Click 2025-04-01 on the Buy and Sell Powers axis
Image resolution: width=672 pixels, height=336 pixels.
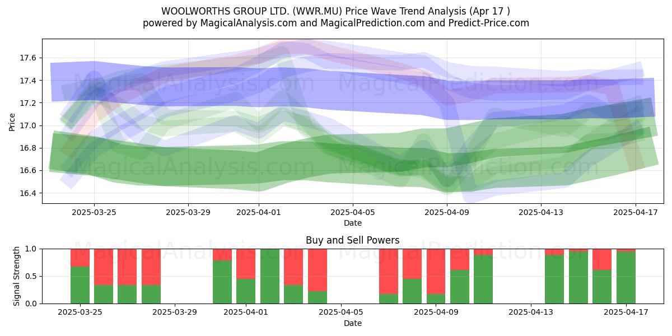246,312
